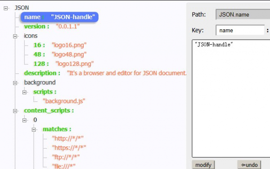
Task: Select the "background.js" value
Action: point(64,101)
